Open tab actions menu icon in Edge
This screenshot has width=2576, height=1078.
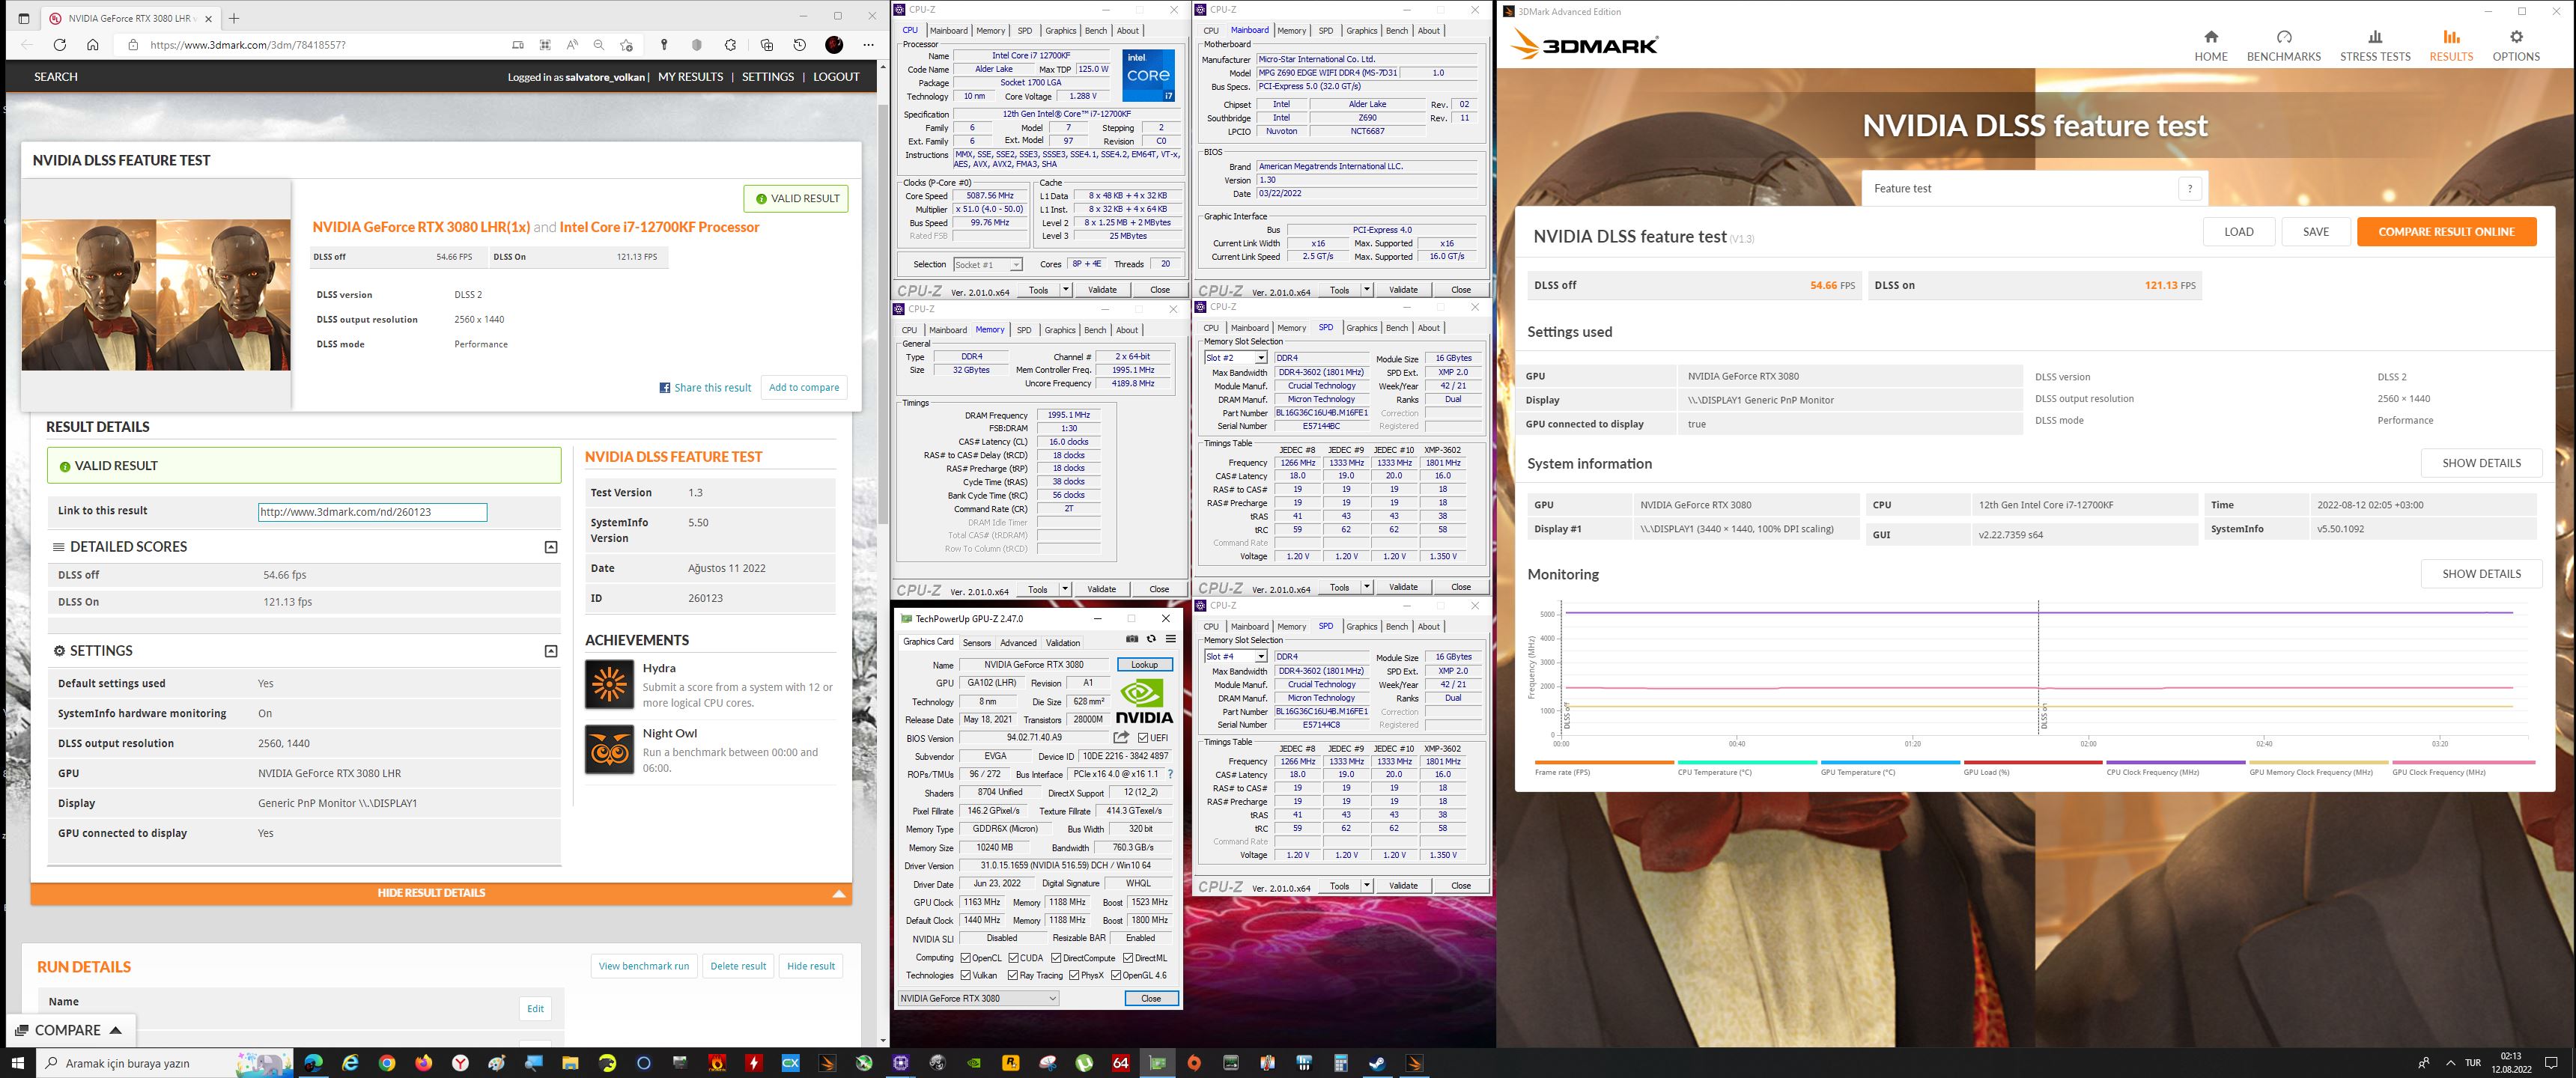click(24, 18)
